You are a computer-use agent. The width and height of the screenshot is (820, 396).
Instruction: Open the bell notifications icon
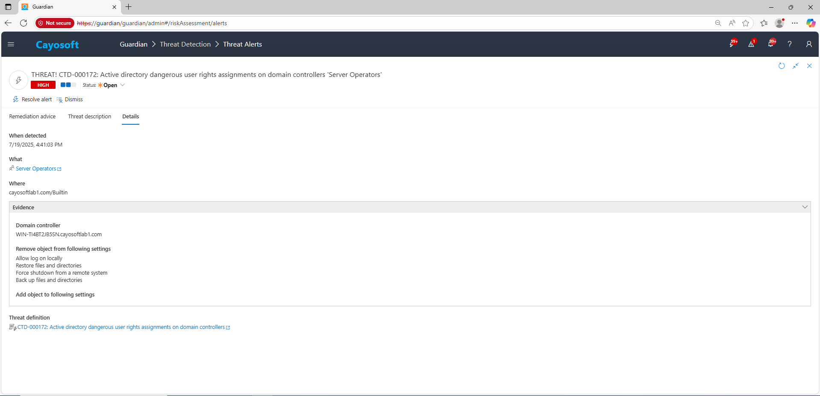point(770,44)
